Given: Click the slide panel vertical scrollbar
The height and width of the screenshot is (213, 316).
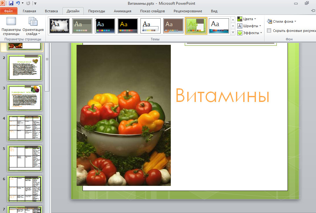Looking at the screenshot, I should (47, 67).
